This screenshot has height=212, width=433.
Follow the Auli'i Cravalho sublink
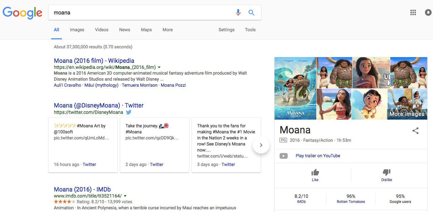[x=67, y=85]
